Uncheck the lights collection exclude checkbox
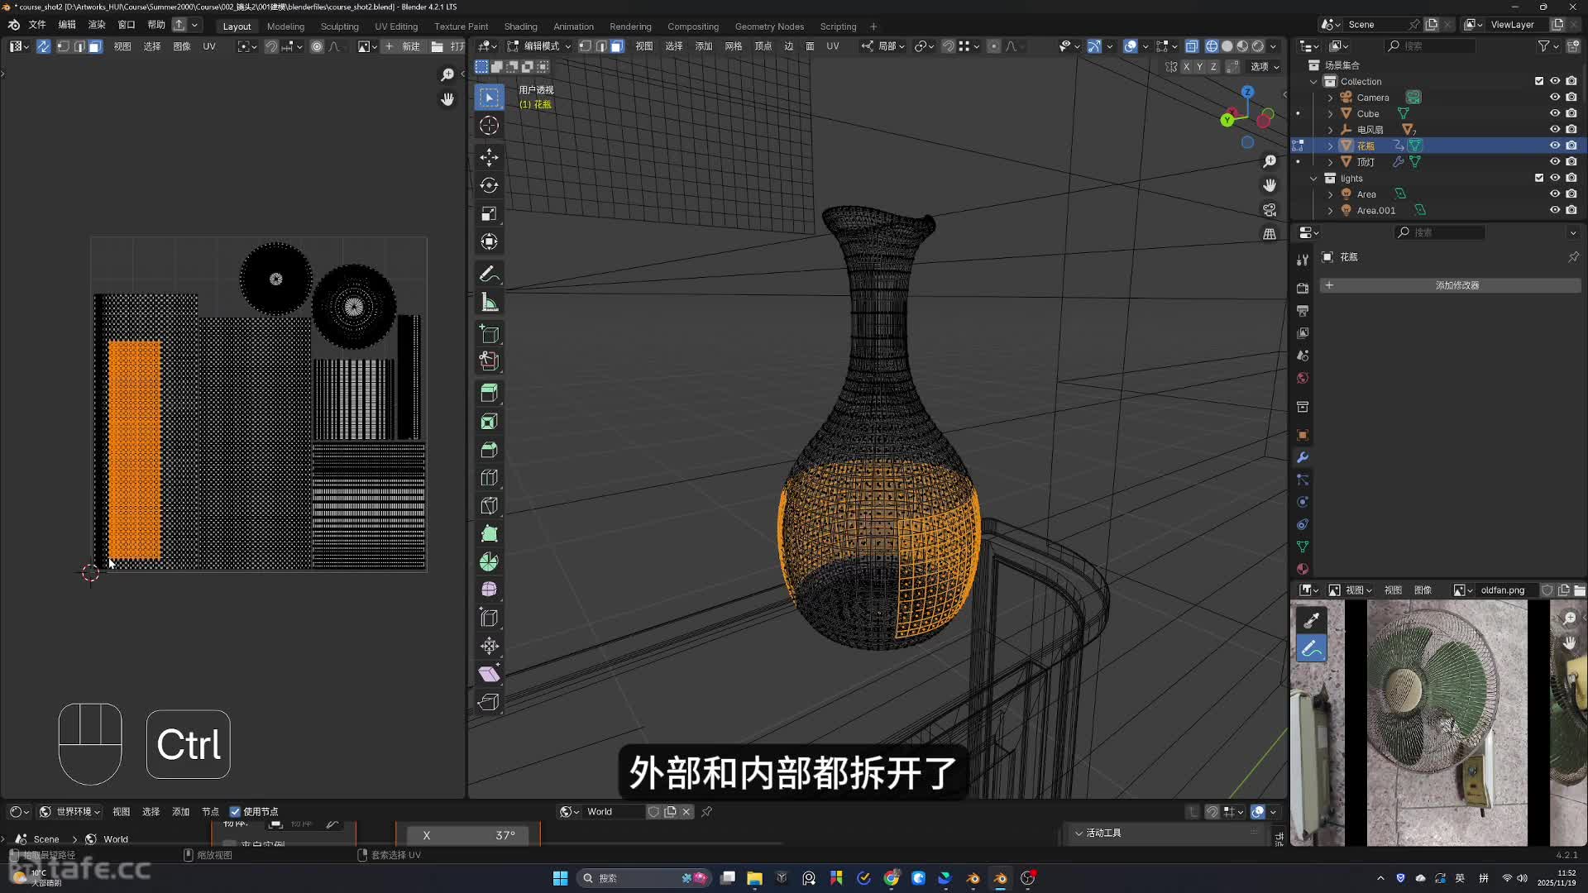This screenshot has height=893, width=1588. 1539,178
